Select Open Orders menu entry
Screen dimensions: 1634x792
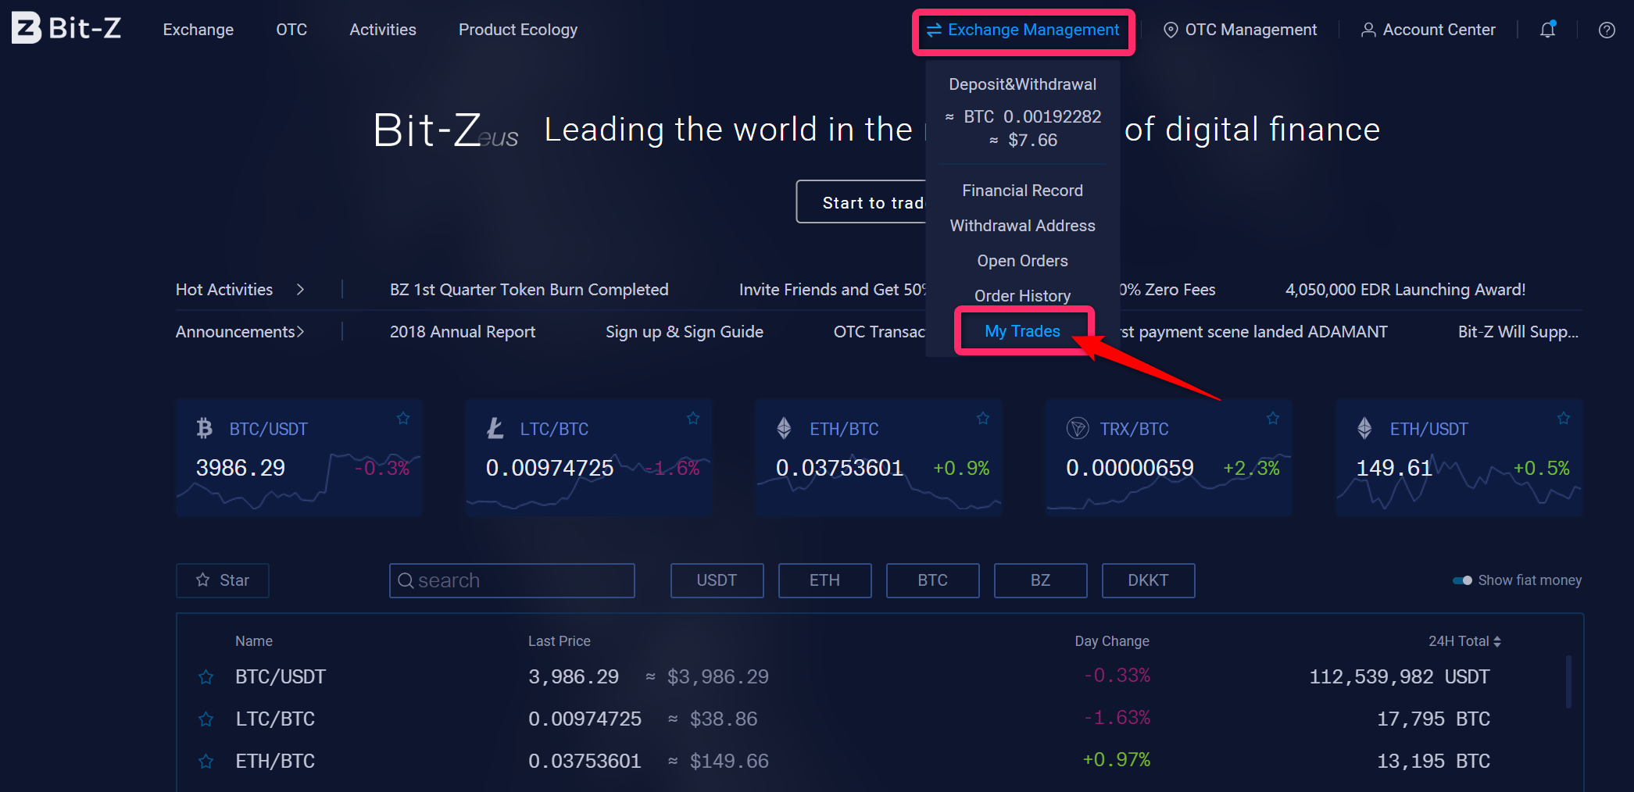[1023, 261]
